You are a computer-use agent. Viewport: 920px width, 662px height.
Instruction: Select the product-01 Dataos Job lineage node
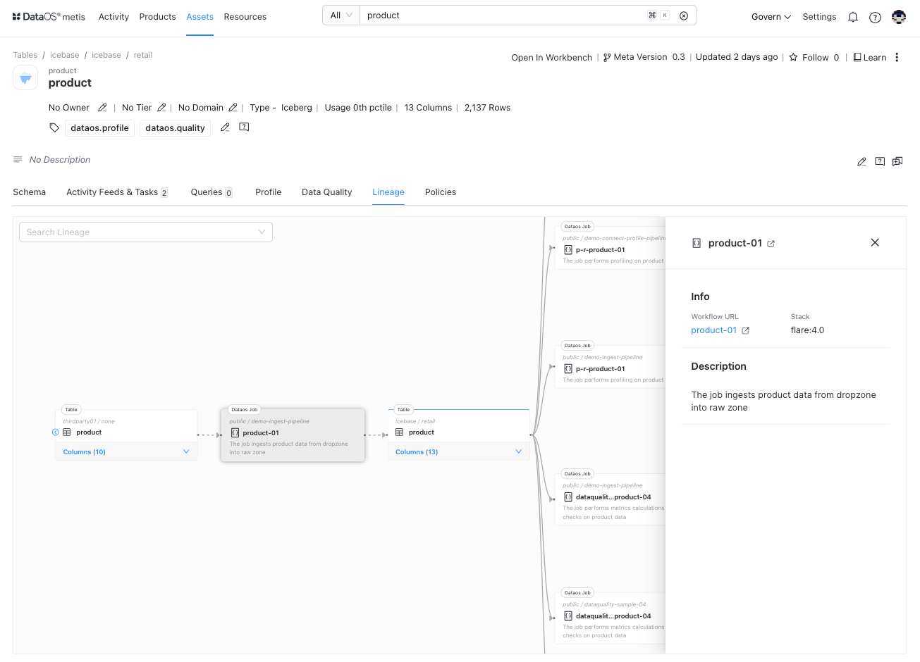[293, 435]
